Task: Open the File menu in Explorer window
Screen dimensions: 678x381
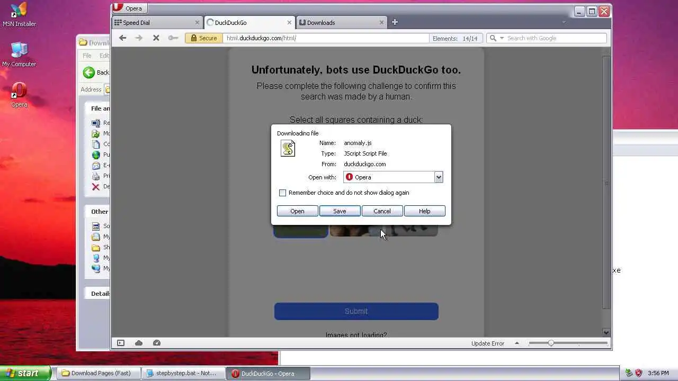Action: [x=87, y=56]
